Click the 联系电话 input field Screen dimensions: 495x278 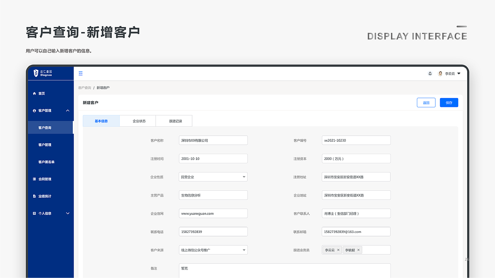point(213,232)
